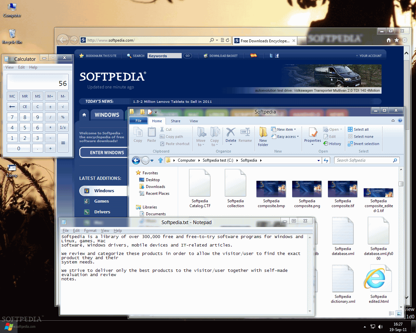Click Explorer back arrow button
Viewport: 416px width, 333px height.
click(136, 160)
